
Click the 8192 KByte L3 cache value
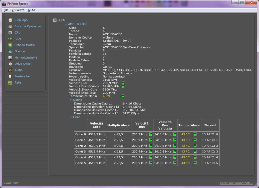[131, 113]
